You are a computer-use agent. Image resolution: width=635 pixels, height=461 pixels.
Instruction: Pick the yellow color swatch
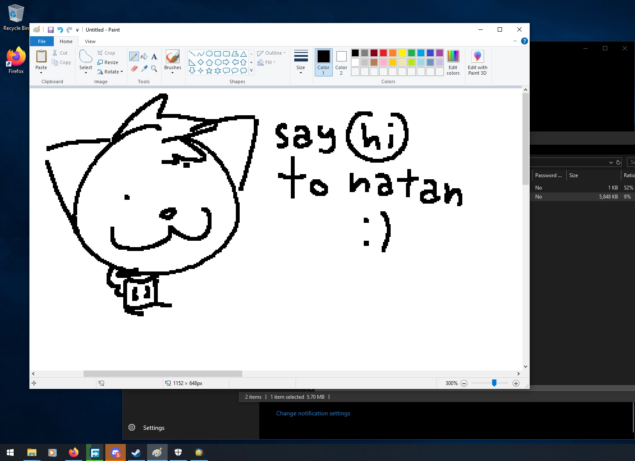click(x=402, y=53)
